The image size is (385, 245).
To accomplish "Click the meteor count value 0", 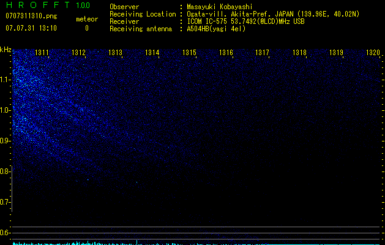I will pos(87,28).
